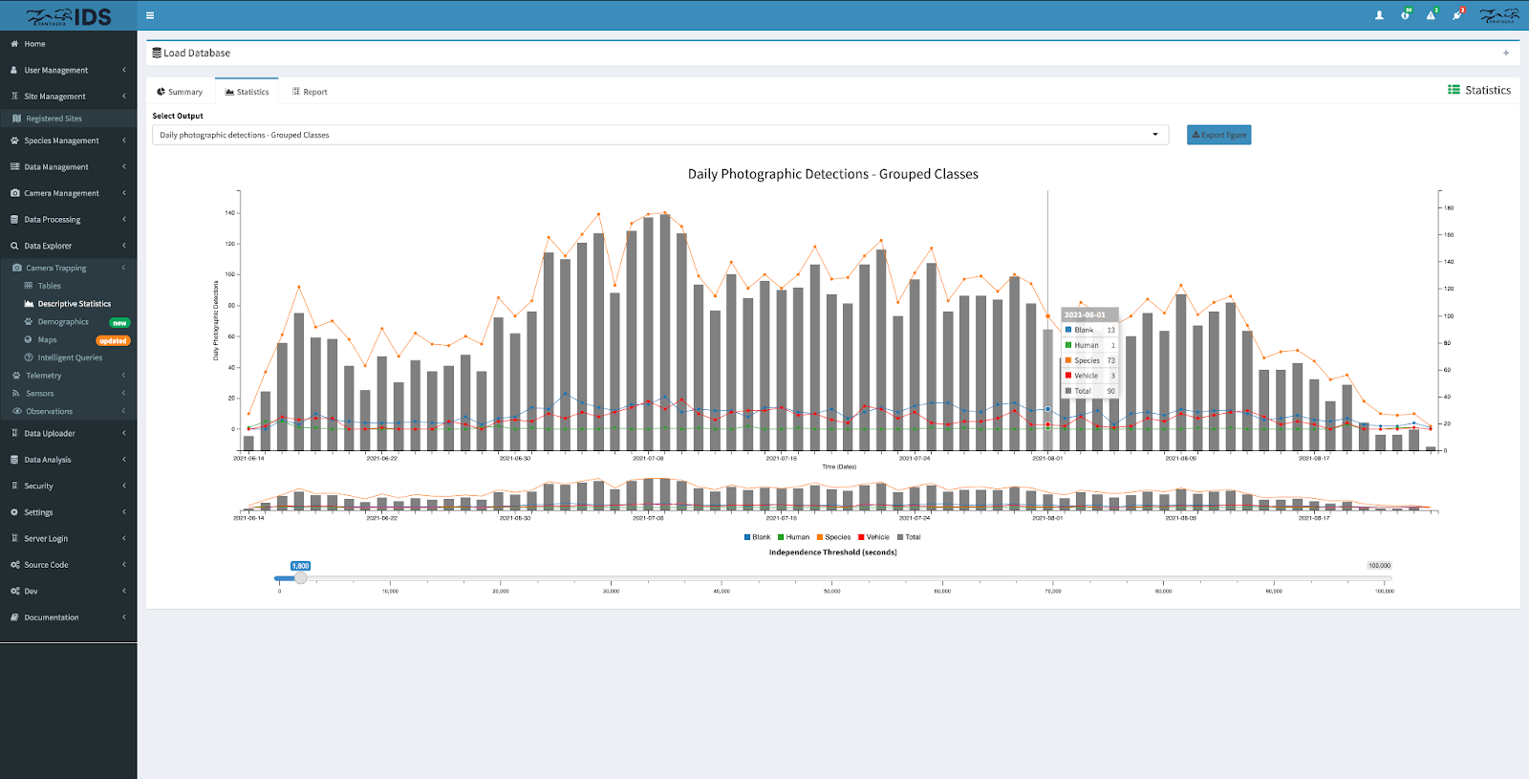This screenshot has width=1529, height=779.
Task: Open the plug connections icon
Action: pyautogui.click(x=1457, y=14)
